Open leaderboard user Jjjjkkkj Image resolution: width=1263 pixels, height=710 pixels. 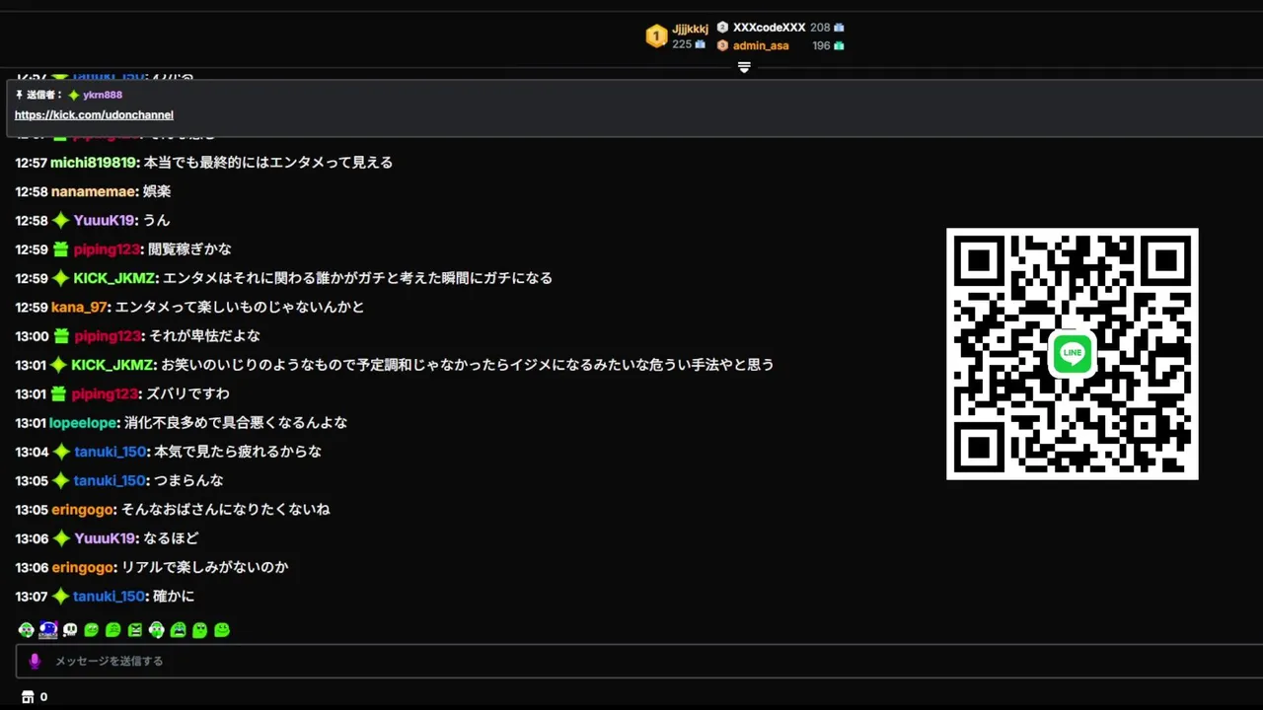[x=691, y=30]
